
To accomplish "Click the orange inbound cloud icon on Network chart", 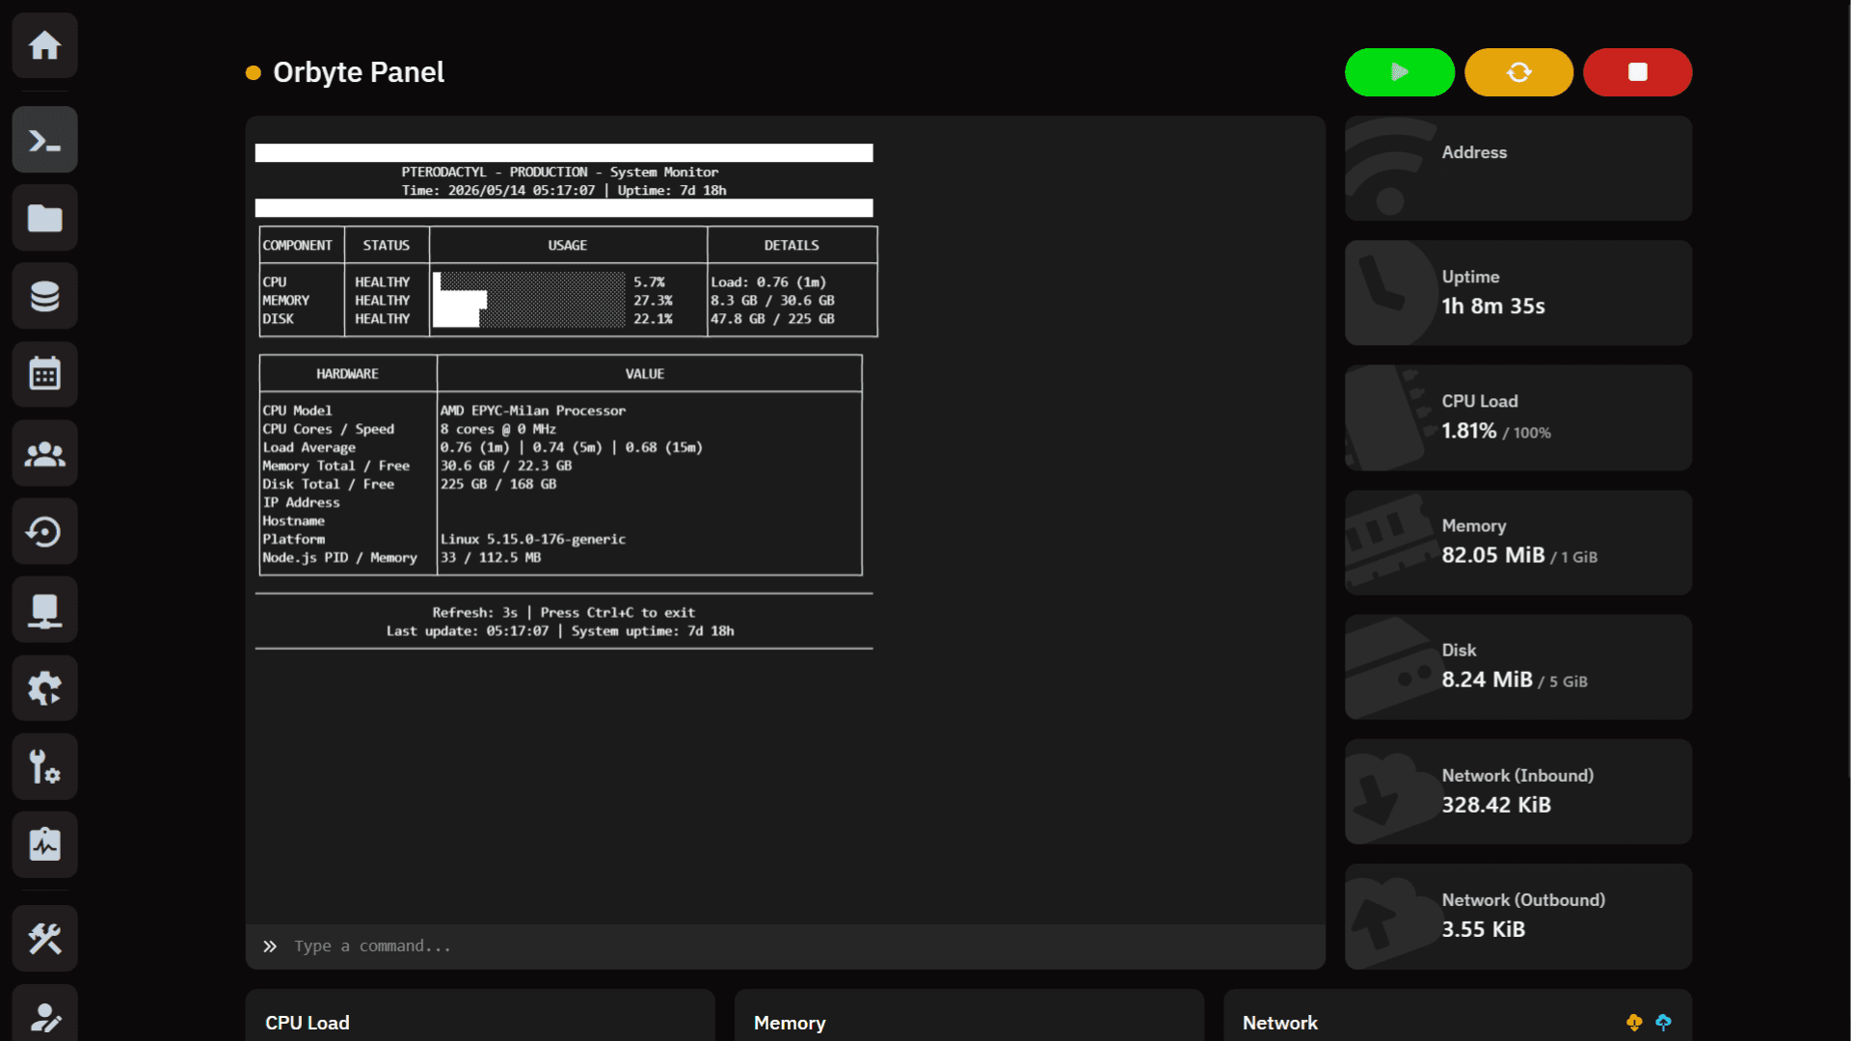I will 1634,1023.
